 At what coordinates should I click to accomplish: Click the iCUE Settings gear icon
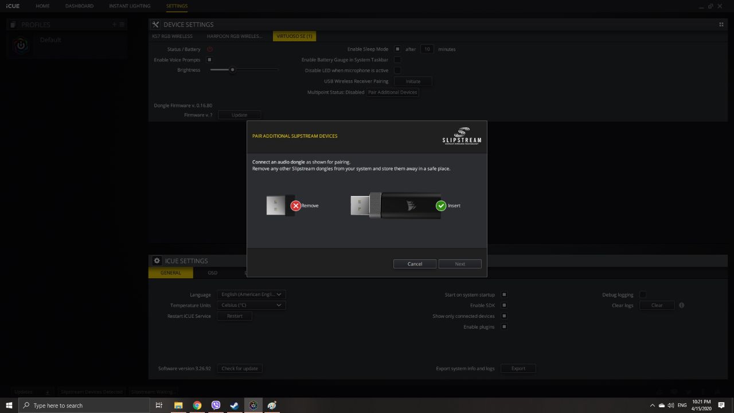pos(157,260)
